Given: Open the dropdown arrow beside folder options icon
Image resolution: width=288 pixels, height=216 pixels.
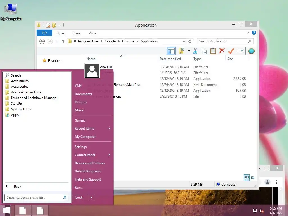Looking at the screenshot, I should click(x=189, y=51).
